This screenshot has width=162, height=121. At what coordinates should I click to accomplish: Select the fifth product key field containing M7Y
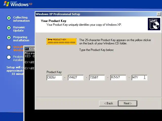pyautogui.click(x=139, y=78)
